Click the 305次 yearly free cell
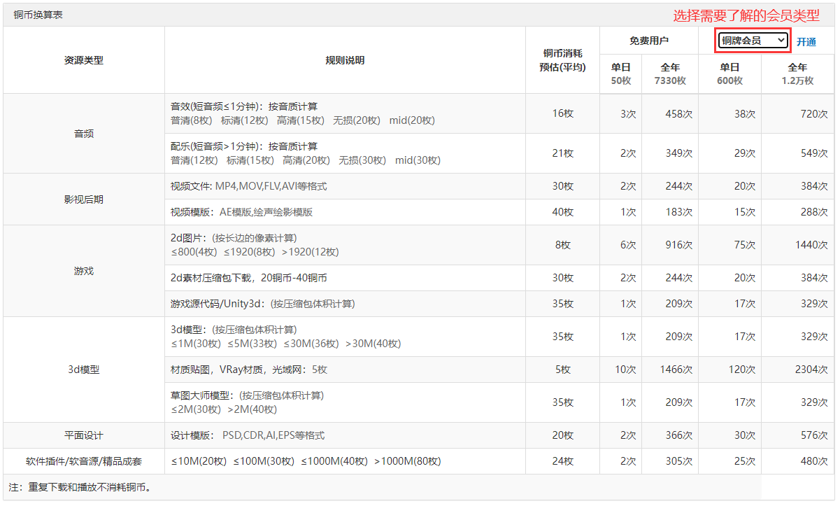This screenshot has width=840, height=506. coord(670,462)
